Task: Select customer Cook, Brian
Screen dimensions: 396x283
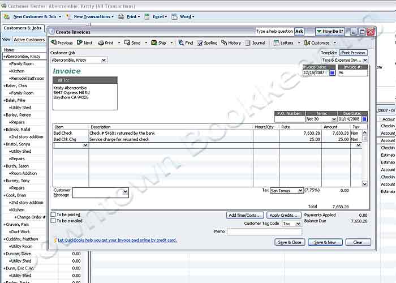Action: 16,195
